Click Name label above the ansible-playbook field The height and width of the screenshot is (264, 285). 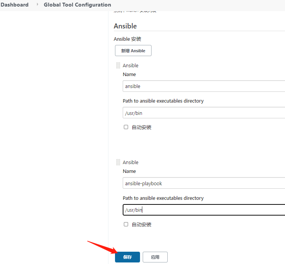click(x=129, y=171)
